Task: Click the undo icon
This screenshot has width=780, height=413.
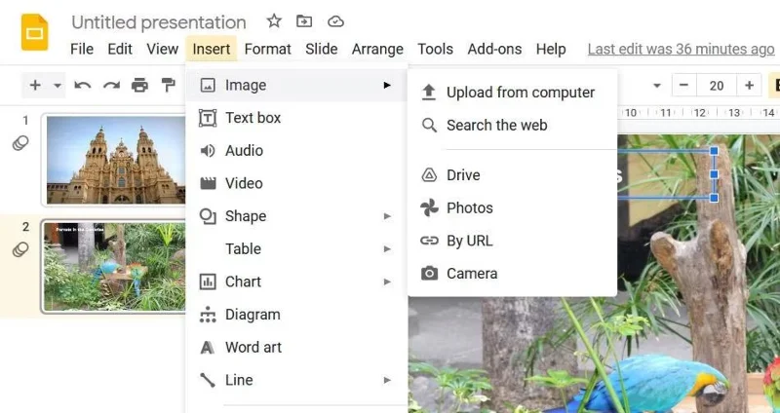Action: tap(83, 86)
